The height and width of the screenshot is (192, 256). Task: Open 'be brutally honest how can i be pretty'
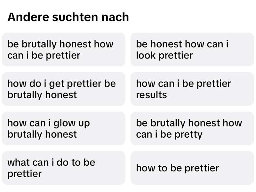(x=192, y=129)
